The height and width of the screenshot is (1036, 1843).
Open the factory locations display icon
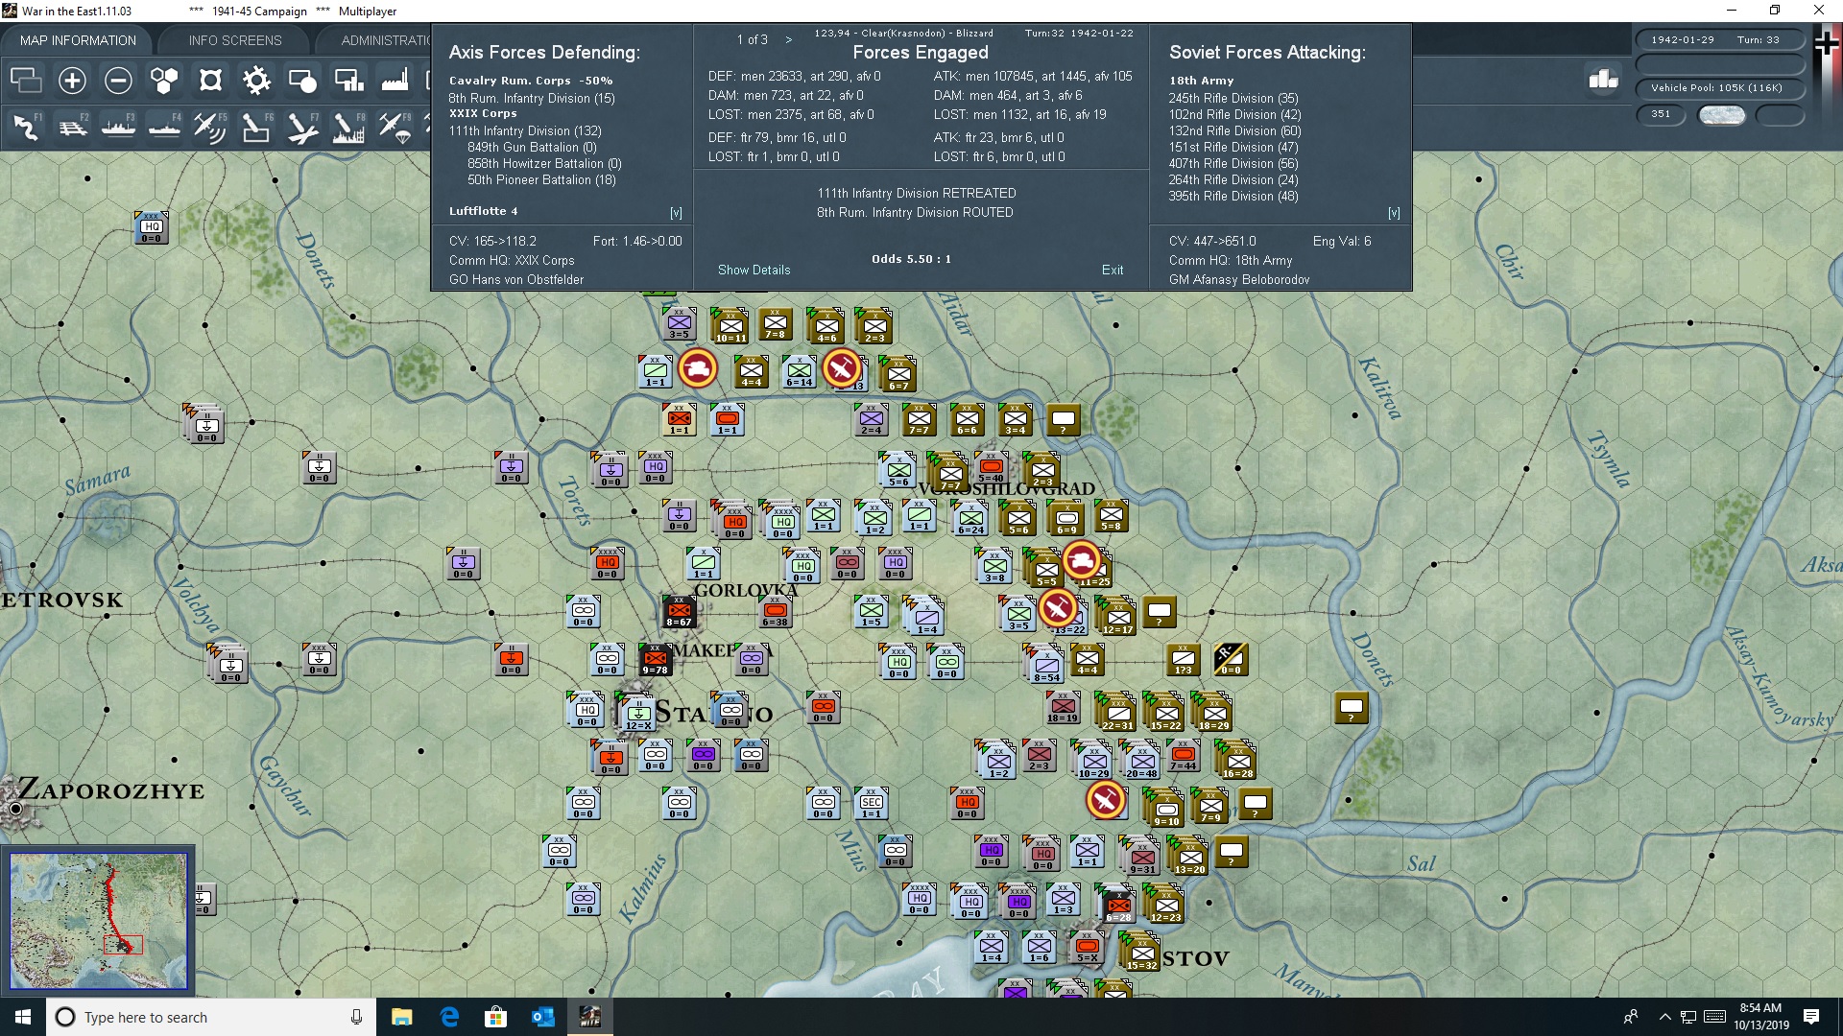tap(394, 82)
